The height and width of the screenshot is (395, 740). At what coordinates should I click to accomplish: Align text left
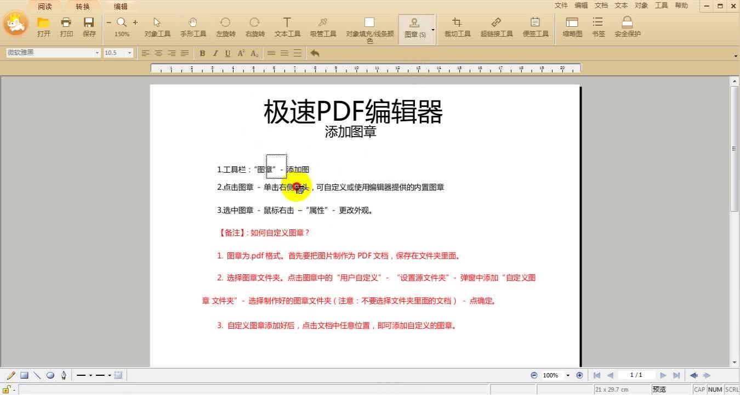pyautogui.click(x=145, y=53)
